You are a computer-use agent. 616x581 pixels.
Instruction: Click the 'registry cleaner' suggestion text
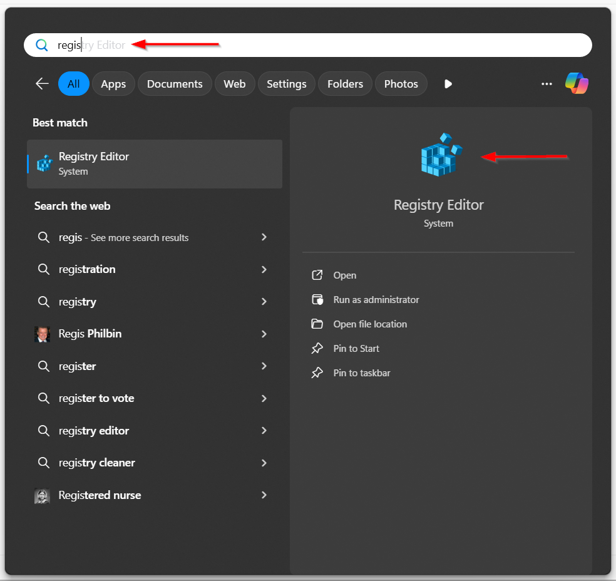[x=96, y=463]
